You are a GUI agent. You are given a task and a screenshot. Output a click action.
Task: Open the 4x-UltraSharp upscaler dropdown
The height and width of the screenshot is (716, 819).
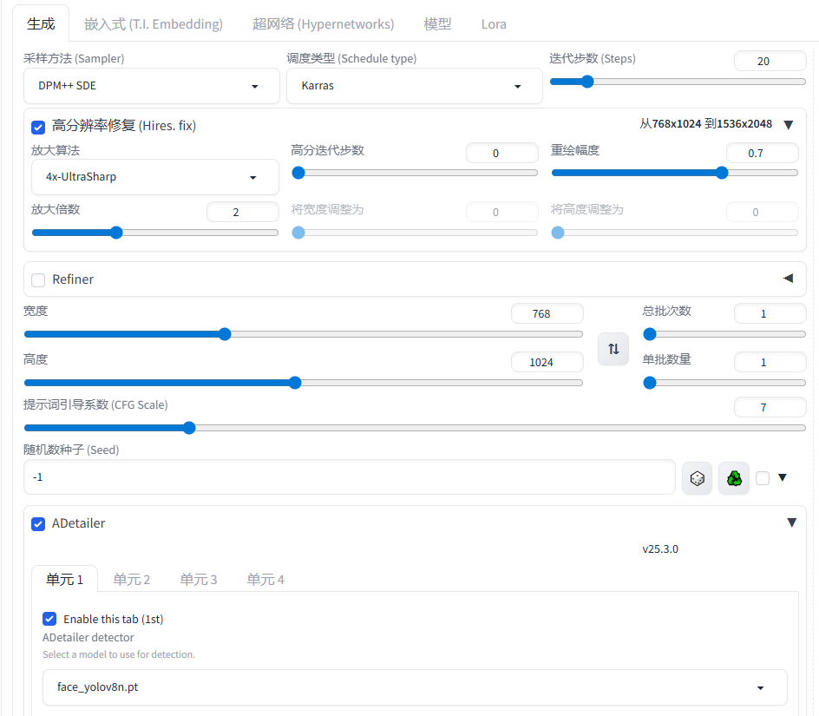click(154, 177)
